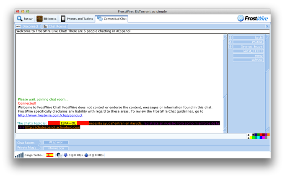The image size is (285, 178).
Task: Click the blue upload arrow icon
Action: (86, 155)
